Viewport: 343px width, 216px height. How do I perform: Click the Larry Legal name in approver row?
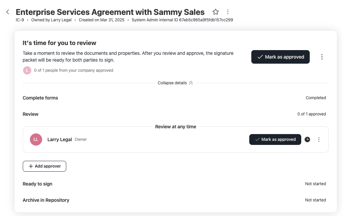pos(59,139)
